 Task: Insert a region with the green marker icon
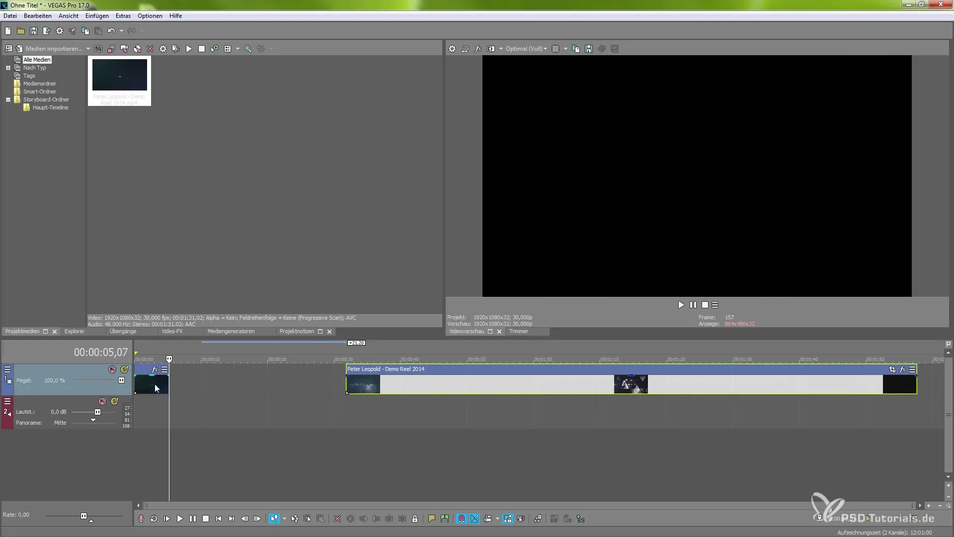[x=445, y=519]
